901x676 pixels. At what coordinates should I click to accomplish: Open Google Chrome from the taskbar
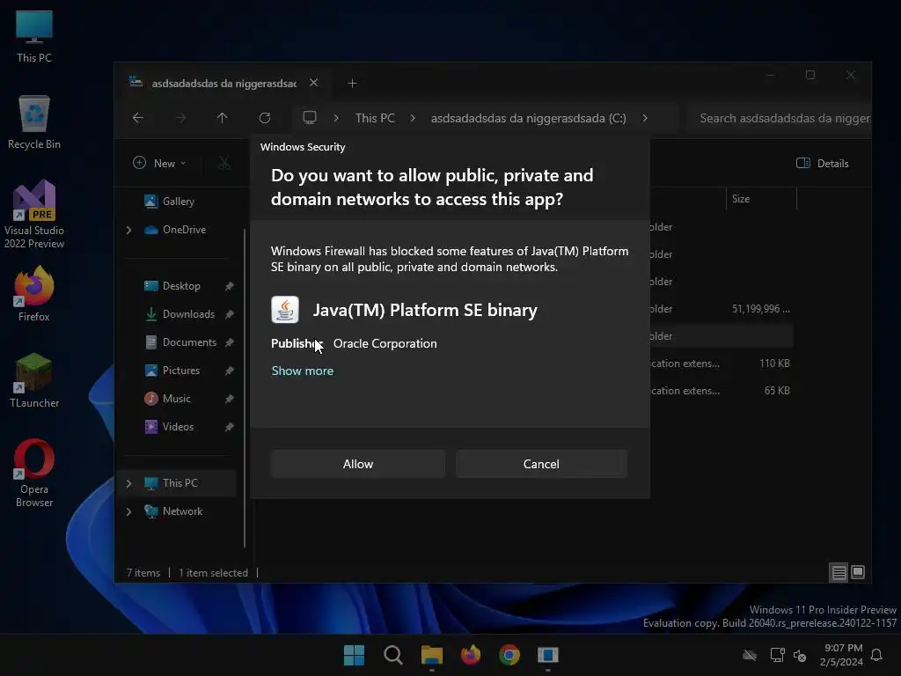(509, 655)
